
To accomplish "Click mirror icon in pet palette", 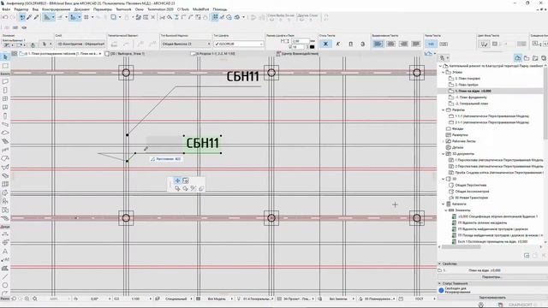I will coord(194,188).
